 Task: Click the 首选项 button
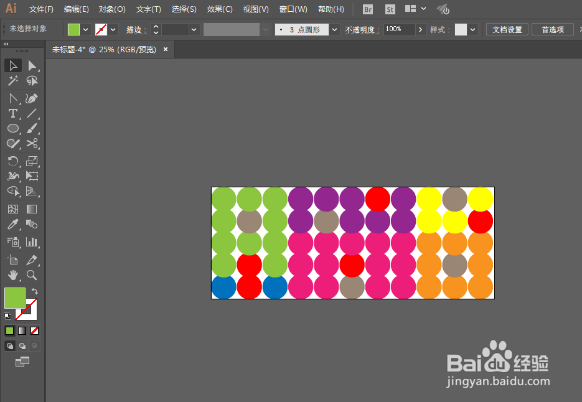coord(553,29)
